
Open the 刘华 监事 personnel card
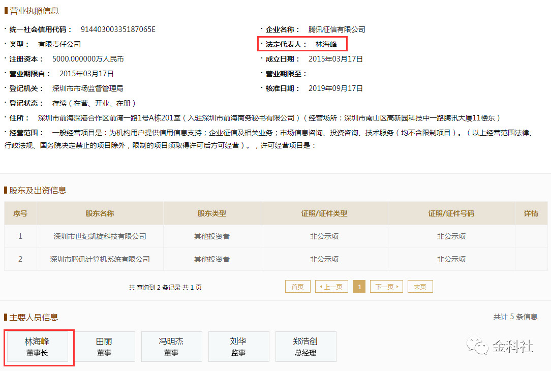point(238,347)
